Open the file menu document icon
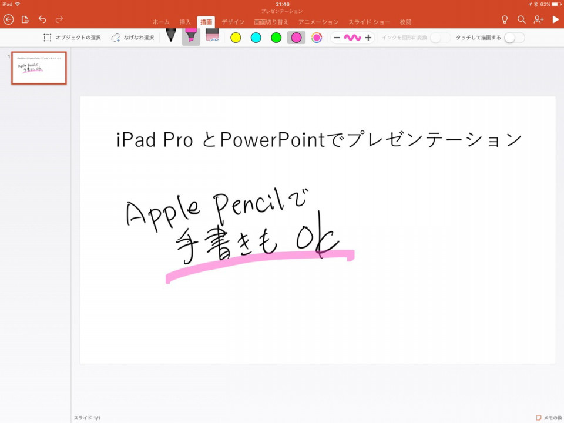 (x=25, y=19)
